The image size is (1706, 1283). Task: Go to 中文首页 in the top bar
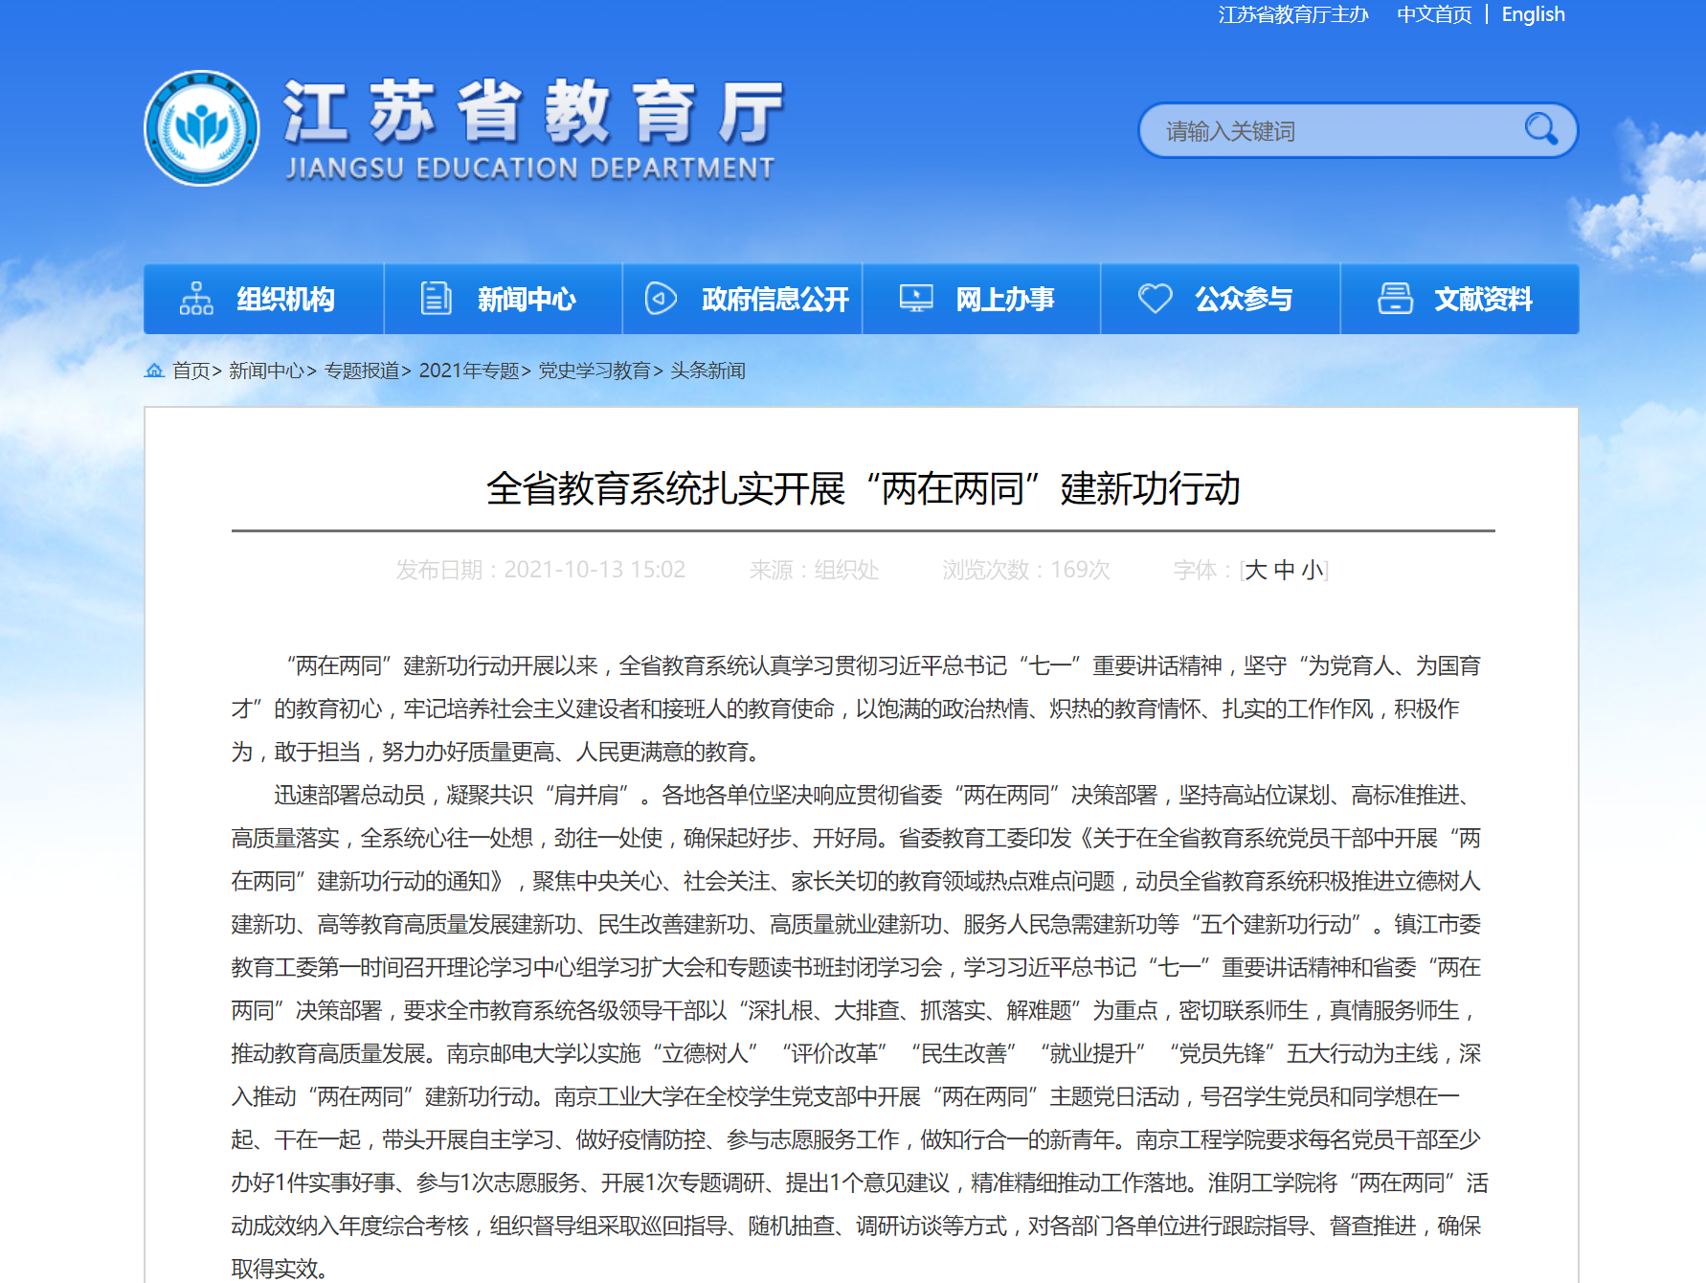1433,14
